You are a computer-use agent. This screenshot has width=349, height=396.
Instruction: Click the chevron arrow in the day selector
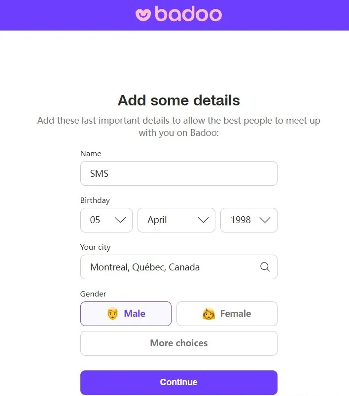(x=120, y=220)
